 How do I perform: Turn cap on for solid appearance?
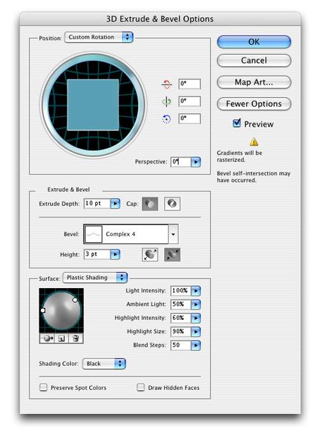point(150,204)
